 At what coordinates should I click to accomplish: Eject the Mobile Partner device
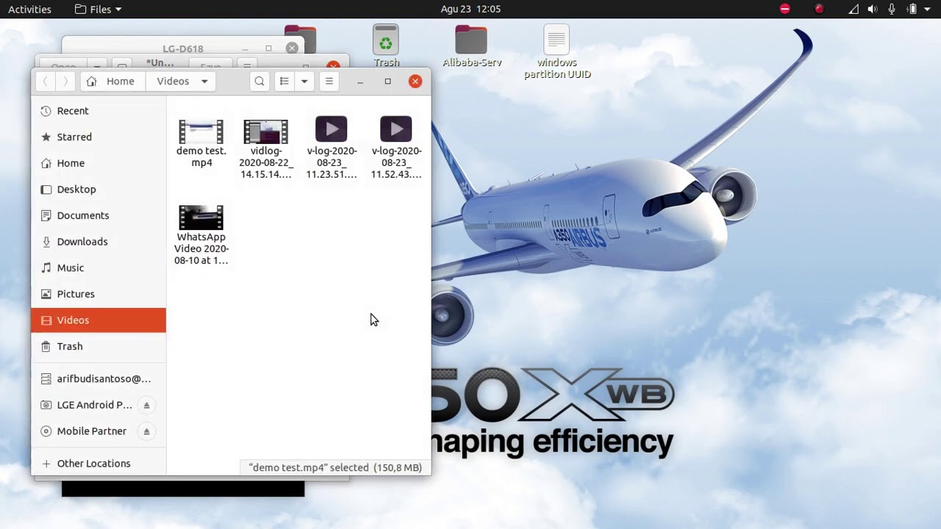coord(146,431)
